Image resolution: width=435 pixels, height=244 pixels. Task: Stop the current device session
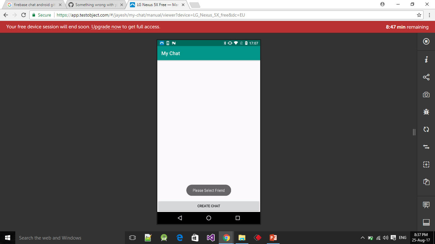pos(426,41)
